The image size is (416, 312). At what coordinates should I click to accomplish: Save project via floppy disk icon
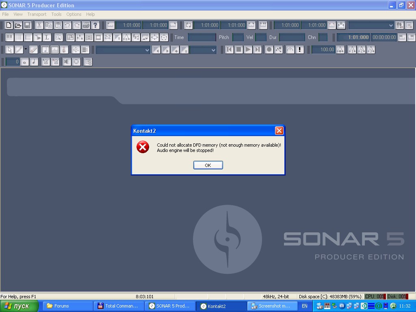pyautogui.click(x=27, y=25)
